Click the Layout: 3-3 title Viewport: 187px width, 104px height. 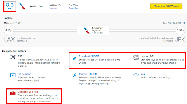[x=147, y=56]
